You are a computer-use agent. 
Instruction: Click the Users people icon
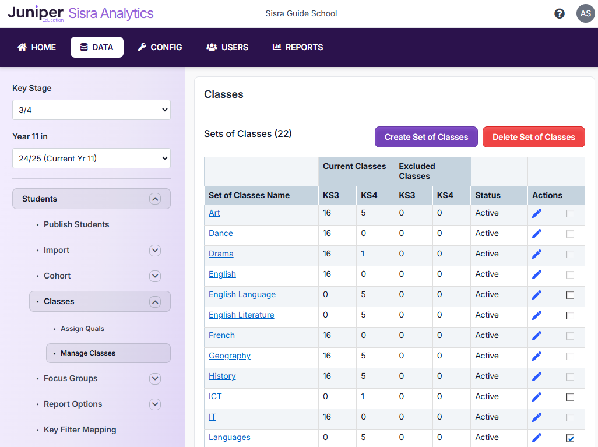click(x=211, y=47)
